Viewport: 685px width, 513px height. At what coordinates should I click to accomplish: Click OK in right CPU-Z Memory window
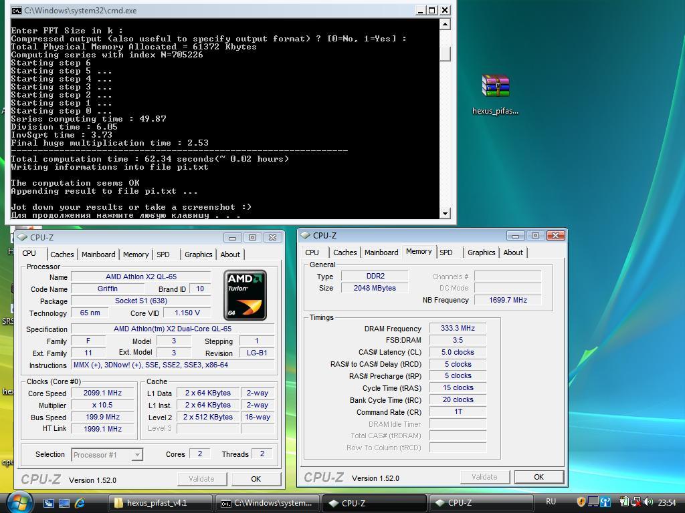(539, 477)
